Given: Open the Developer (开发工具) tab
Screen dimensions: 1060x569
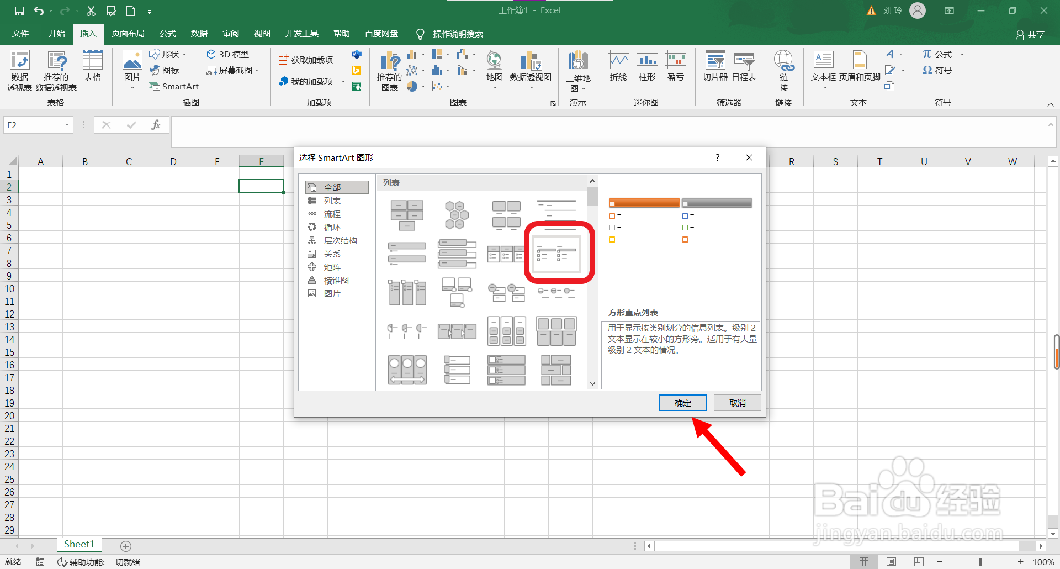Looking at the screenshot, I should point(301,34).
